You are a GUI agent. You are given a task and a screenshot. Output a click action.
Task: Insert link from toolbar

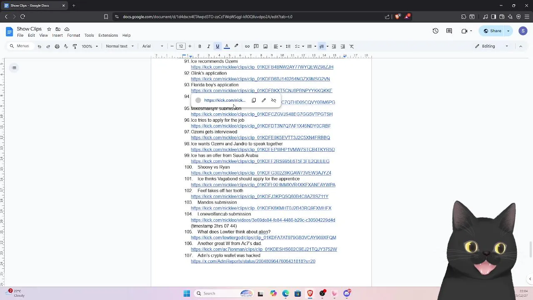(247, 46)
